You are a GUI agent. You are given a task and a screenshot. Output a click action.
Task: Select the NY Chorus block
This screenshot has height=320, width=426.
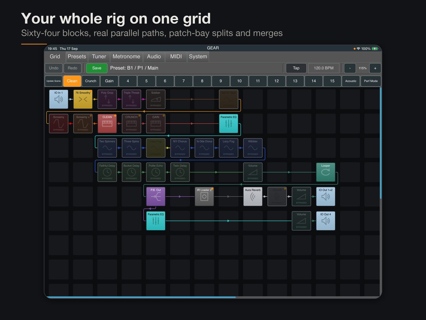click(x=180, y=148)
